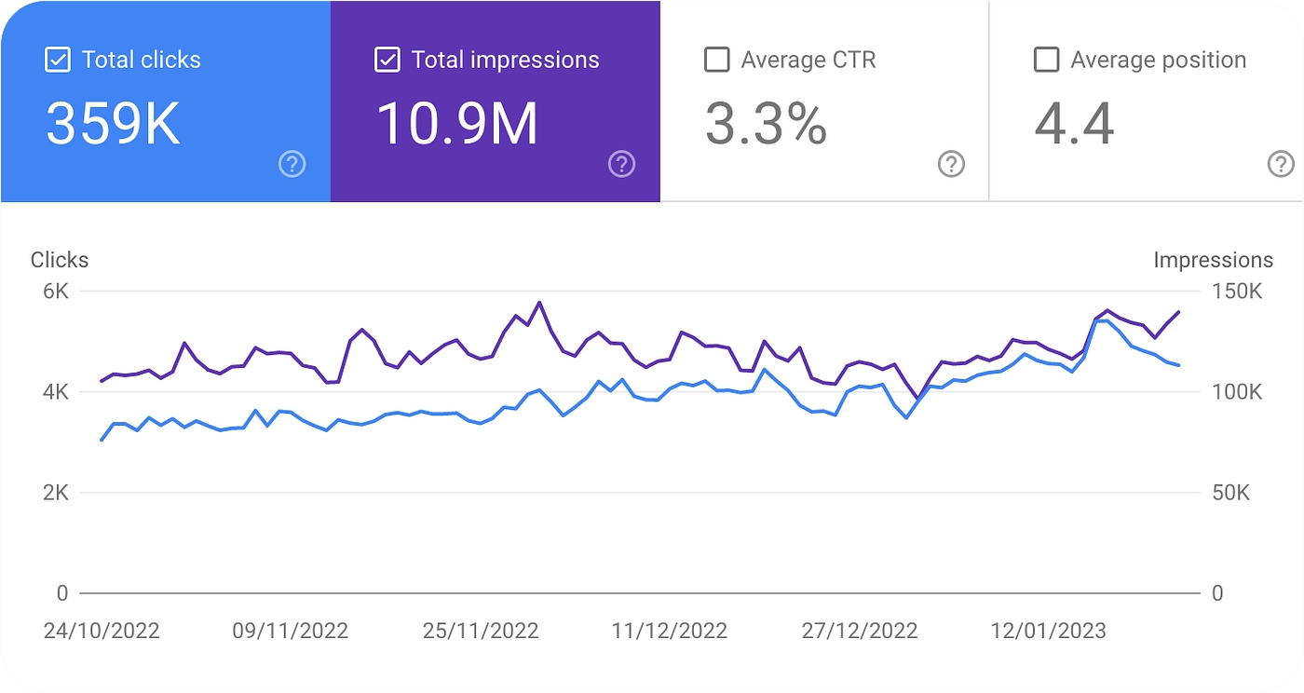Open help icon on Total clicks card
Viewport: 1304px width, 693px height.
292,165
